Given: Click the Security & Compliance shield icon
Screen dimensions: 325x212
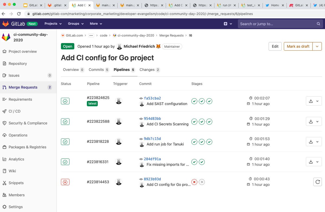Looking at the screenshot, I should pyautogui.click(x=4, y=123).
